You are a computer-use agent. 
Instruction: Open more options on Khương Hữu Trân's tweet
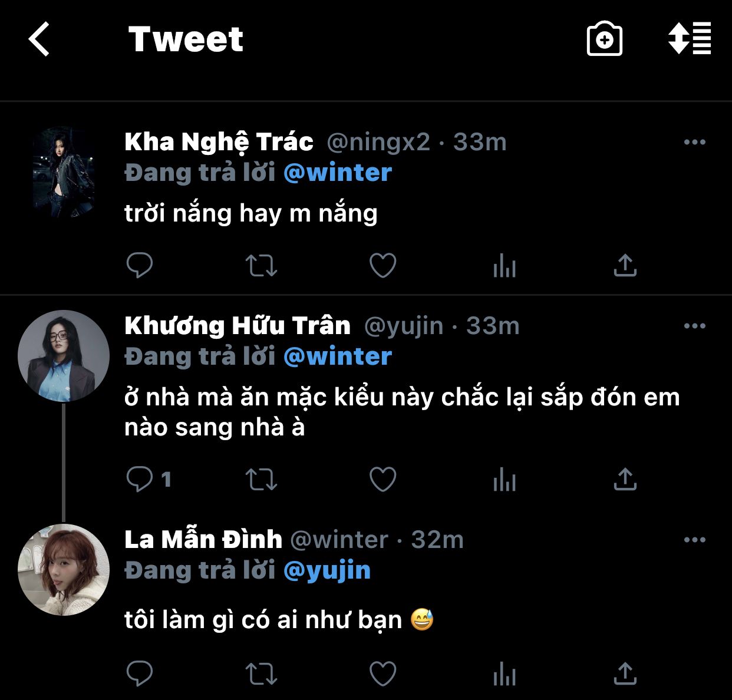694,326
